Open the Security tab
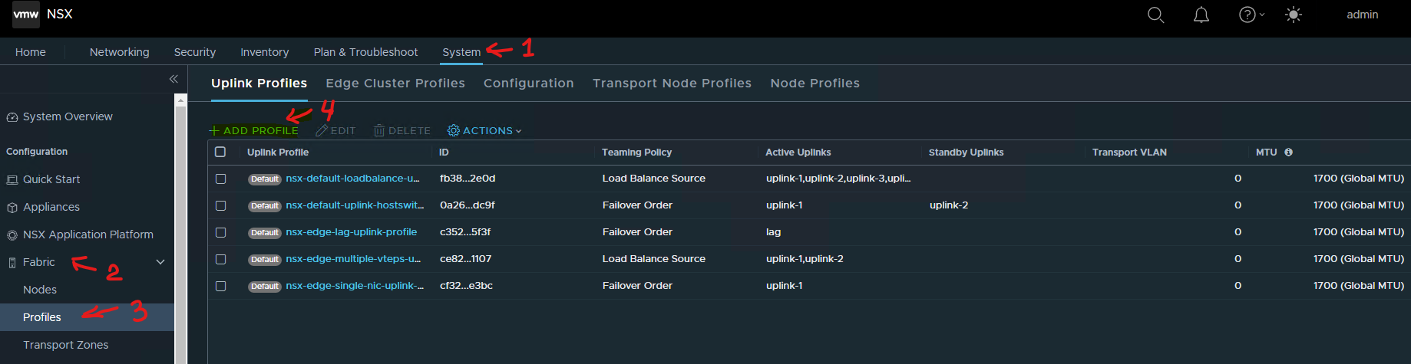 coord(195,52)
